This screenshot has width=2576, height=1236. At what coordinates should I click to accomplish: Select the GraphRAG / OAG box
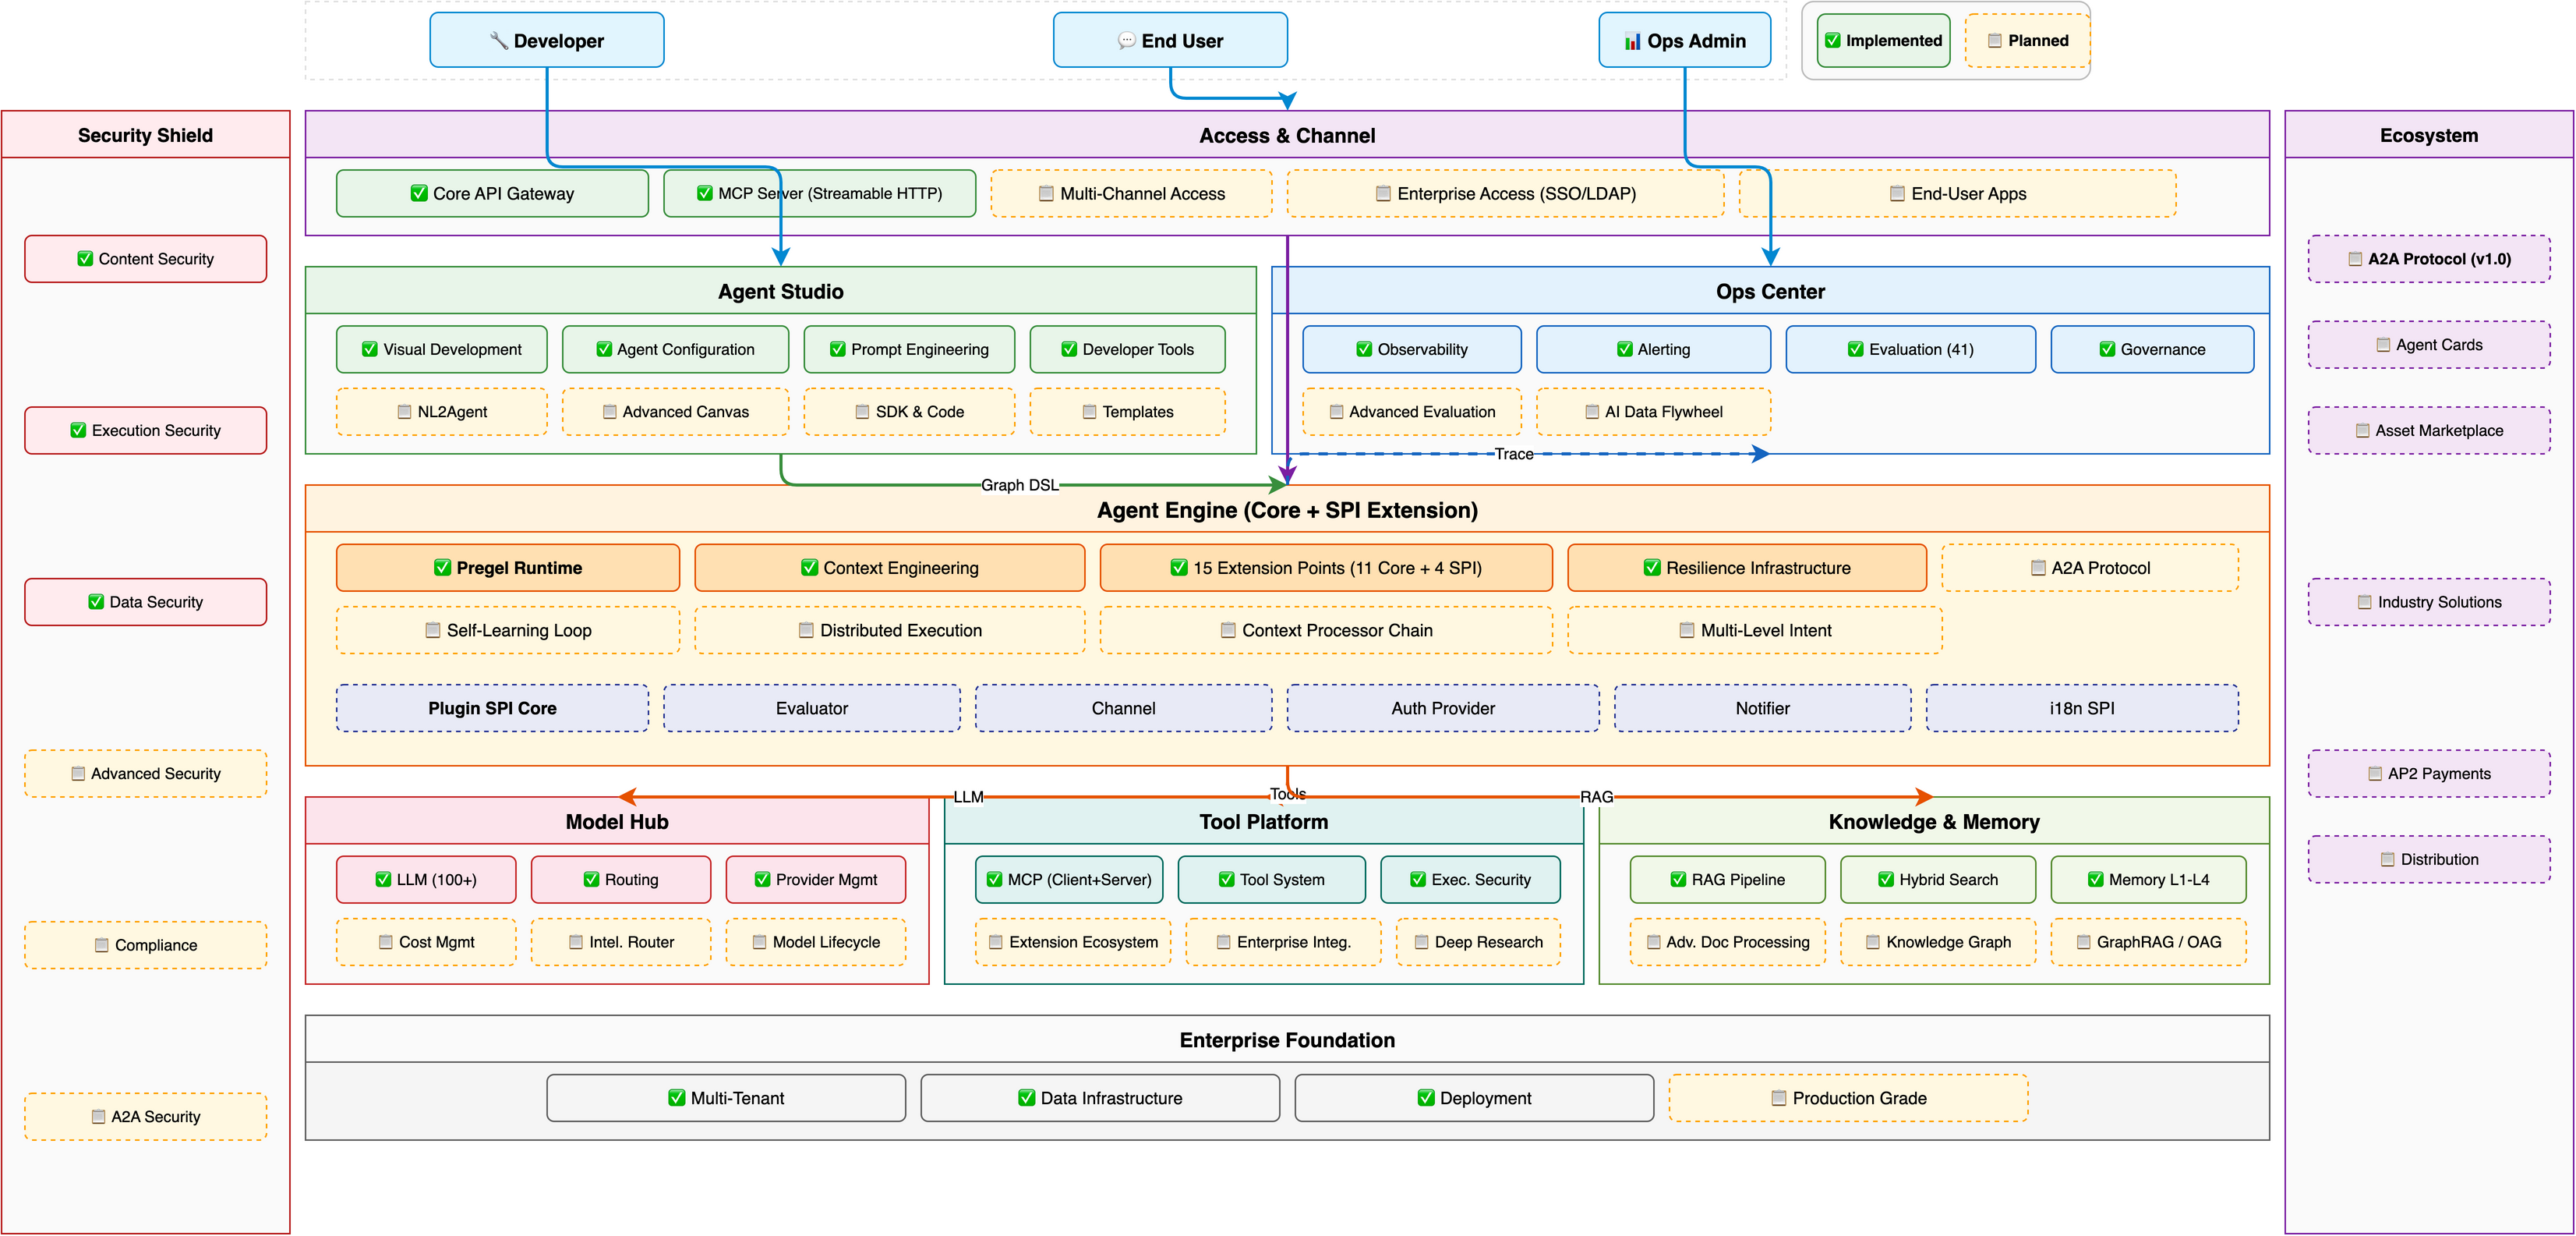[2148, 942]
